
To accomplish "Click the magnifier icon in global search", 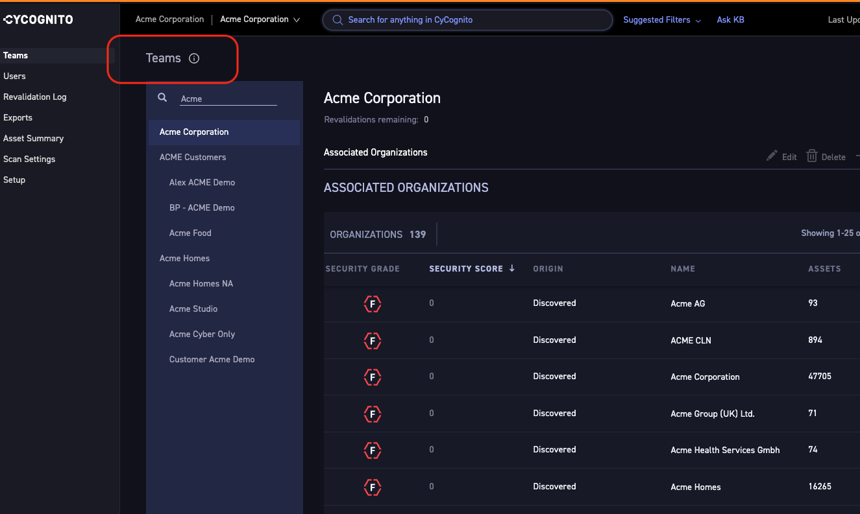I will tap(338, 20).
